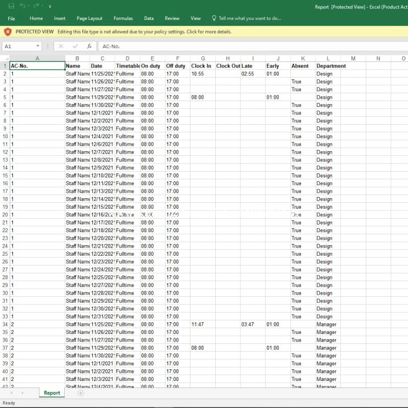Open the Customize Quick Access Toolbar dropdown

click(x=49, y=7)
